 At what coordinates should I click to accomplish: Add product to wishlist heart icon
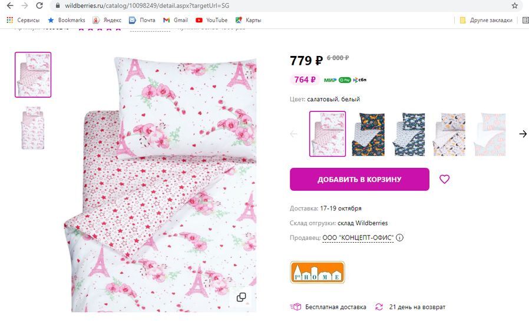[444, 179]
